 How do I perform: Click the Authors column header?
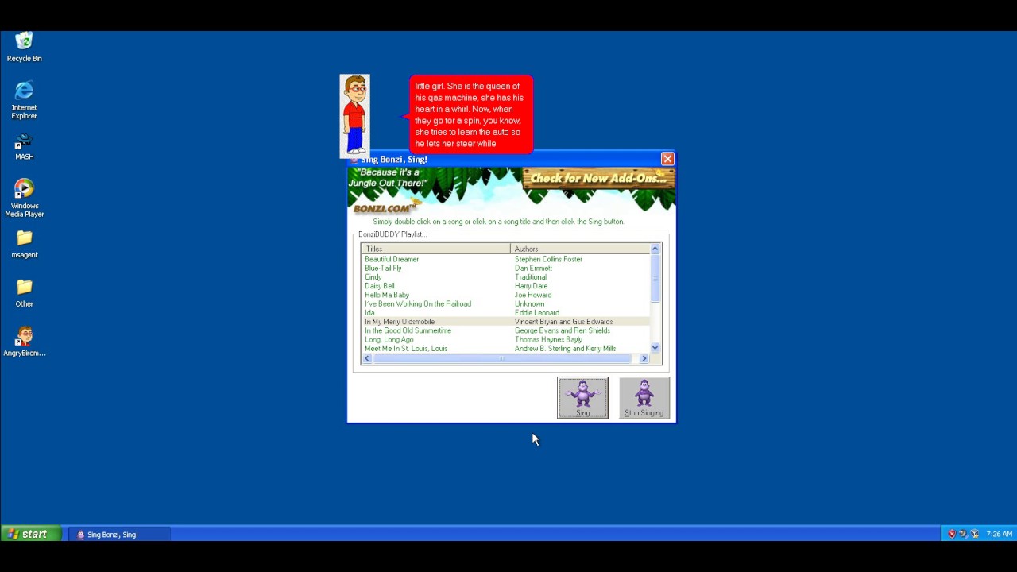click(x=580, y=249)
